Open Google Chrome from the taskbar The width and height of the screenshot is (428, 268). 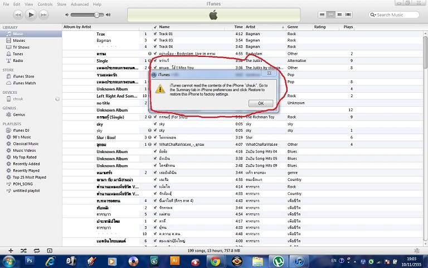215,262
